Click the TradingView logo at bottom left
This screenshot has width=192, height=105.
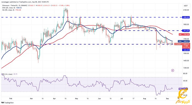tap(7, 103)
